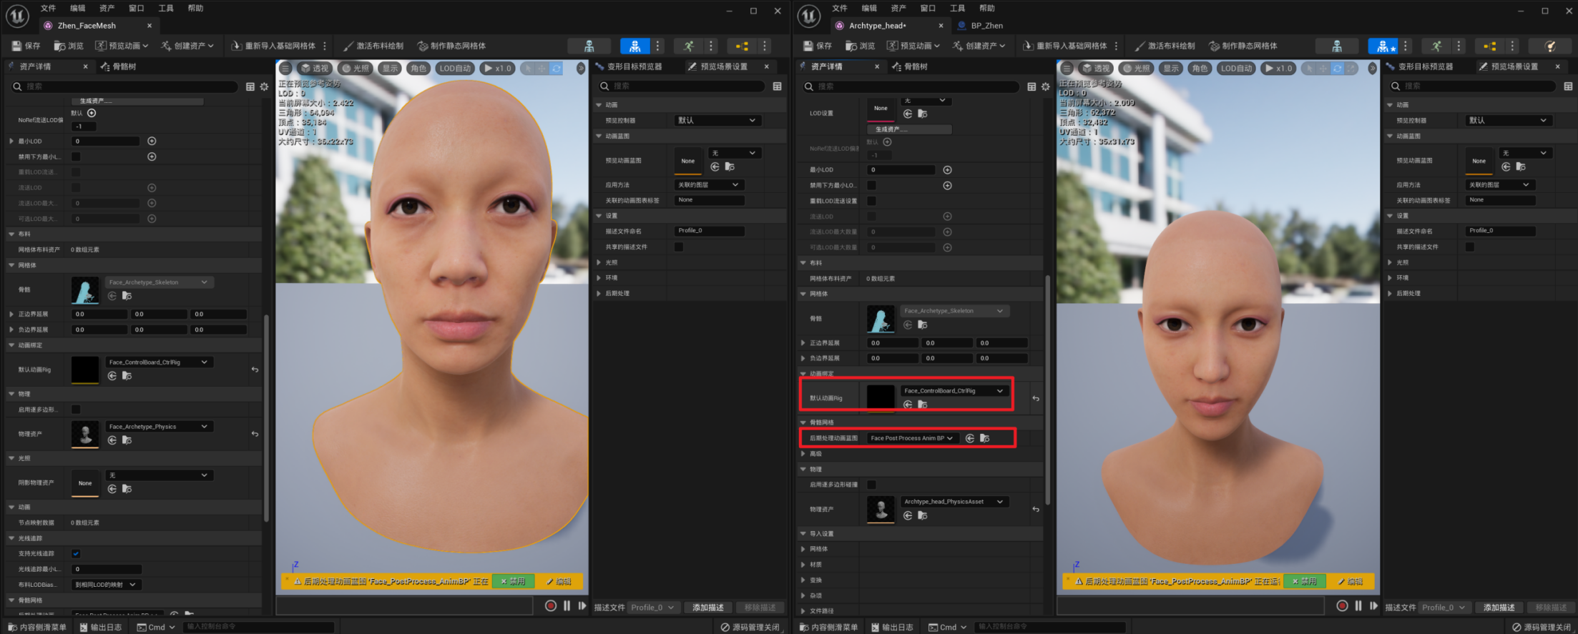This screenshot has width=1578, height=634.
Task: Expand the 光照 section in left preview settings
Action: (599, 262)
